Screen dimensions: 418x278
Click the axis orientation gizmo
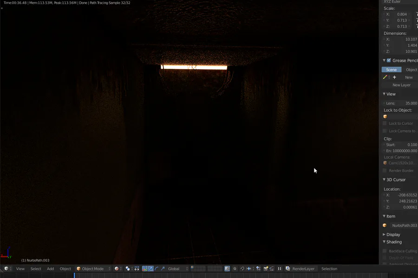[x=7, y=253]
